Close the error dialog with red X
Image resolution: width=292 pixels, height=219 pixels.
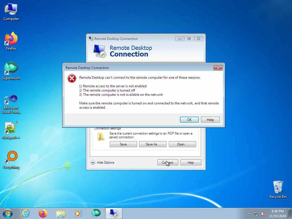click(x=218, y=68)
